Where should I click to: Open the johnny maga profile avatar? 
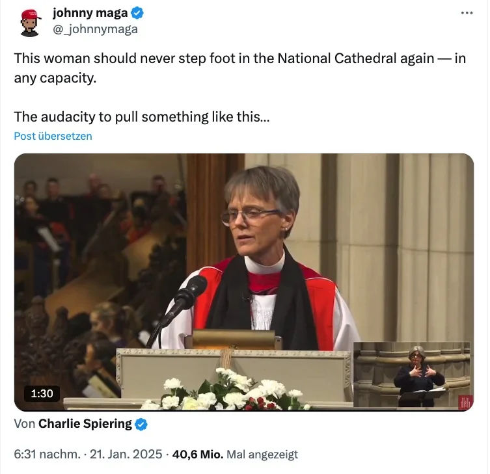click(x=30, y=23)
